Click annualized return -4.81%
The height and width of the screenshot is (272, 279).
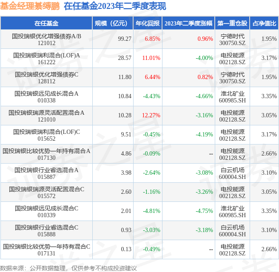(151, 211)
